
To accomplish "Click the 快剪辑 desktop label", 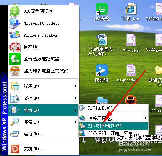I will 102,80.
